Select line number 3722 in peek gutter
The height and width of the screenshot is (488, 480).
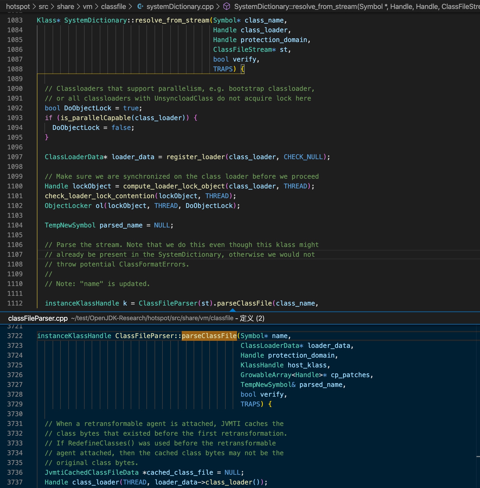point(15,336)
